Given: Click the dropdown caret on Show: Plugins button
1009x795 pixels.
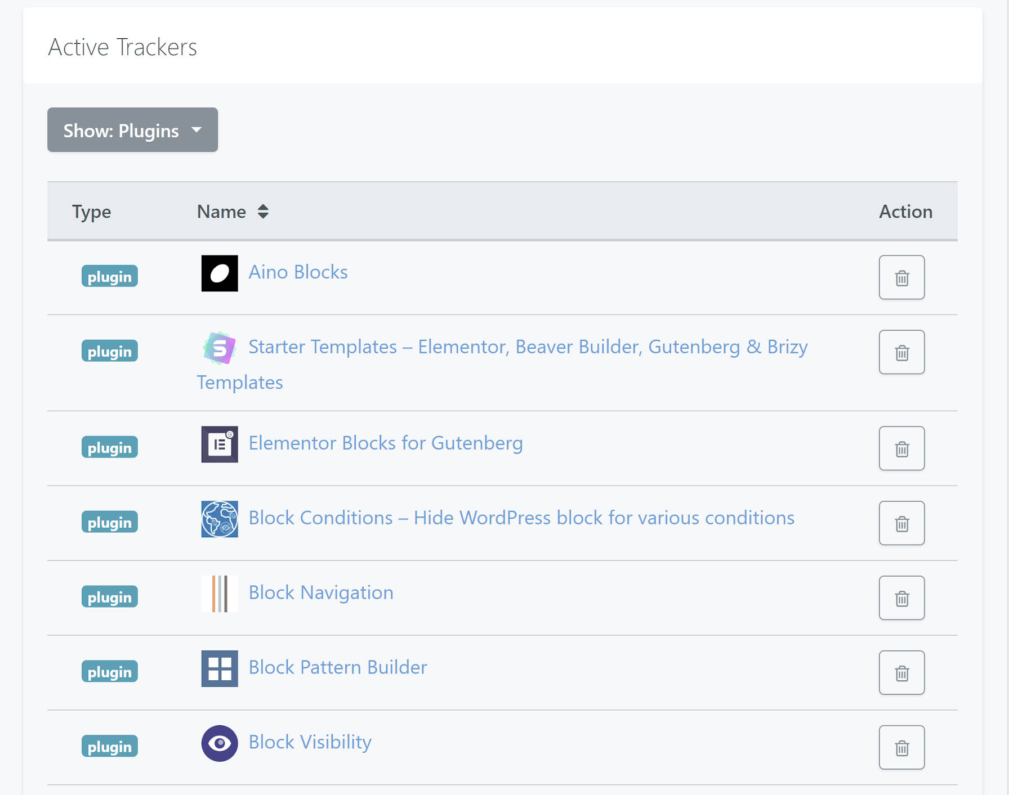Looking at the screenshot, I should pyautogui.click(x=197, y=130).
